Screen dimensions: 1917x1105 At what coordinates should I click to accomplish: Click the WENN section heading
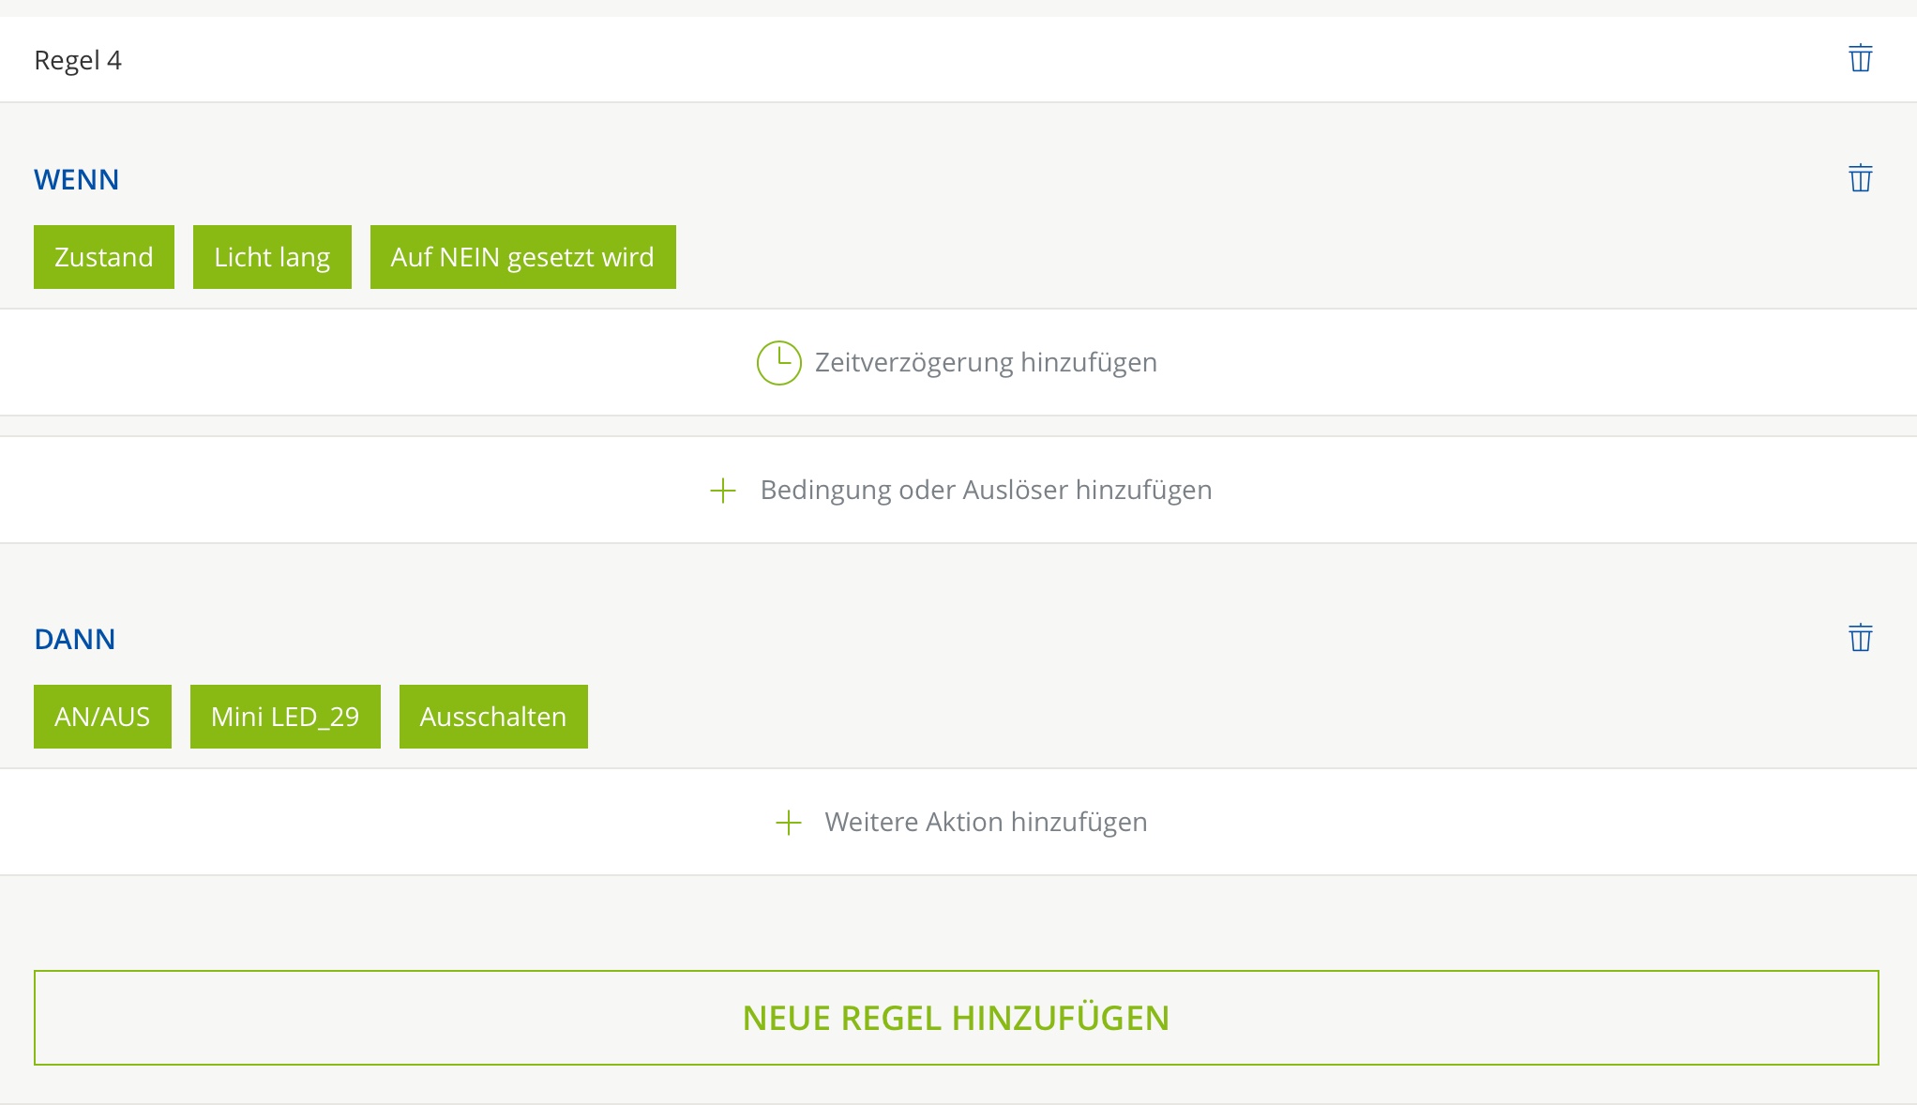click(x=76, y=179)
